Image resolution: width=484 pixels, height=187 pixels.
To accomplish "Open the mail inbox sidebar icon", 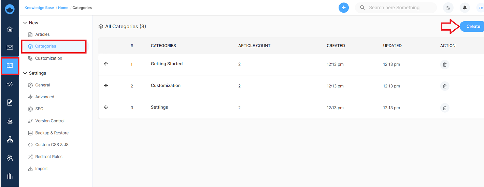I will coord(10,47).
